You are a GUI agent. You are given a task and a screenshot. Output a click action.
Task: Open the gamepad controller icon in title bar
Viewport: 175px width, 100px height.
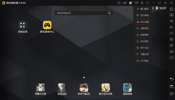point(118,3)
